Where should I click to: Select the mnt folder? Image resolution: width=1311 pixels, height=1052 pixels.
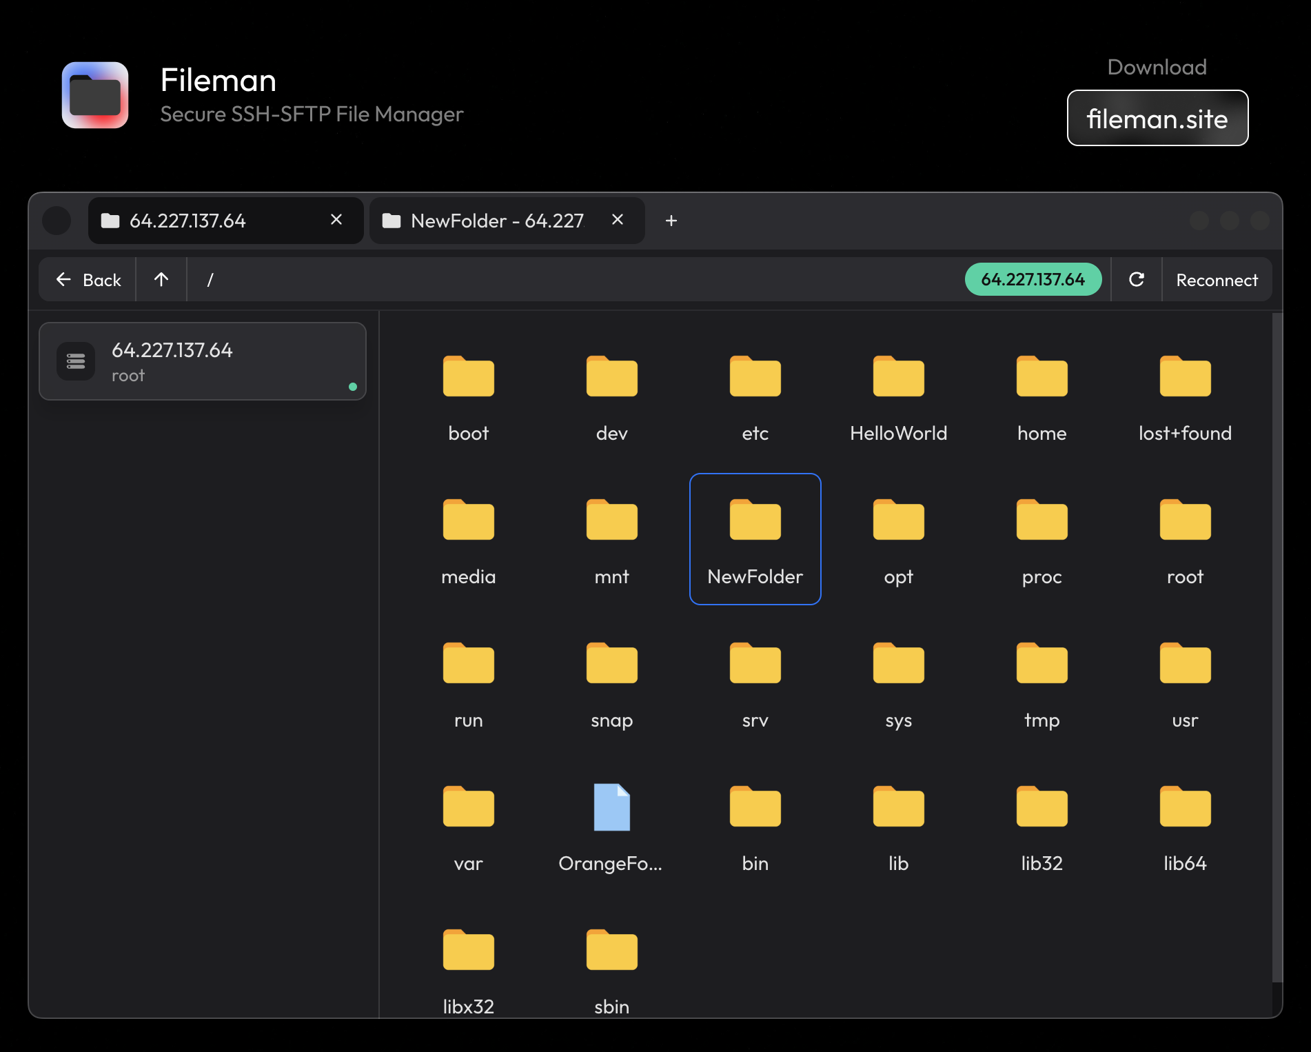click(612, 539)
